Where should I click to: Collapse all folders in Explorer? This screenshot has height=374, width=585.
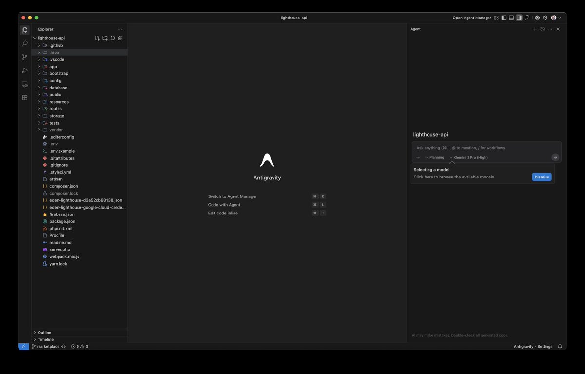[120, 38]
